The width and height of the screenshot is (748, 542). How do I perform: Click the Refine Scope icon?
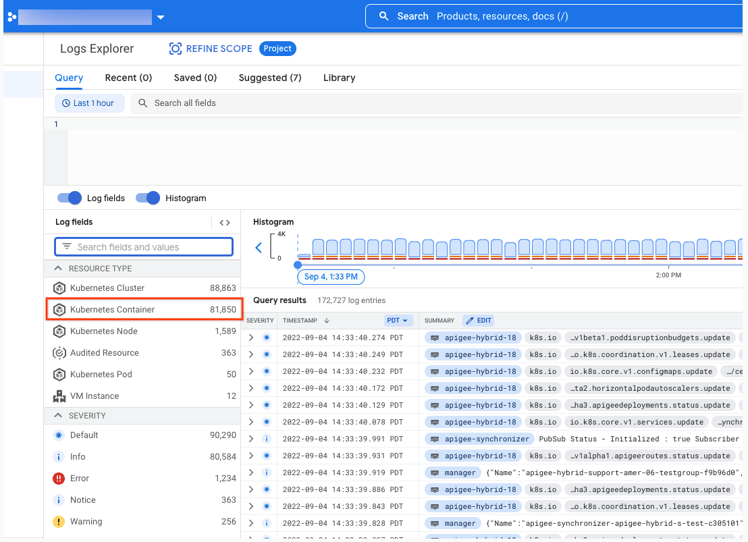coord(176,49)
